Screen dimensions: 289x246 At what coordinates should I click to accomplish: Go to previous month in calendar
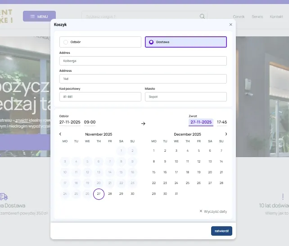click(60, 134)
